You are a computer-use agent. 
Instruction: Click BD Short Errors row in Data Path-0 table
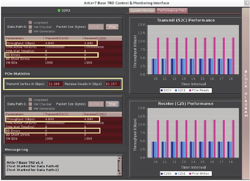click(64, 59)
